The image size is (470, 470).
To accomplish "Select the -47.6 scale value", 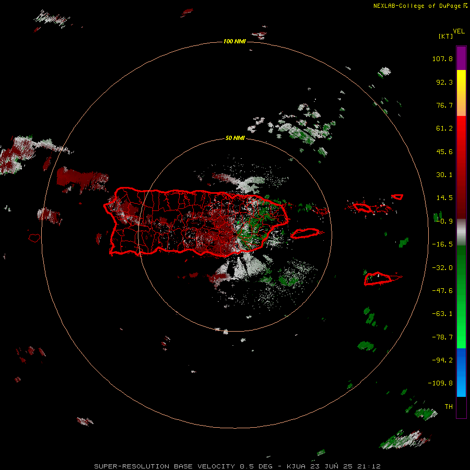I will pyautogui.click(x=442, y=291).
